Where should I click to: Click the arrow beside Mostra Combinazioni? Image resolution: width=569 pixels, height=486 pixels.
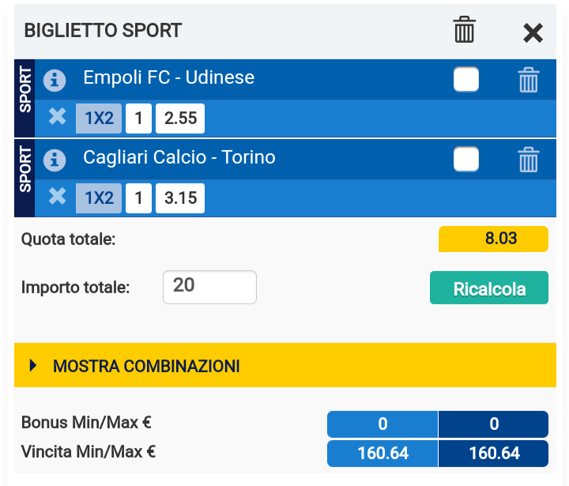tap(33, 366)
